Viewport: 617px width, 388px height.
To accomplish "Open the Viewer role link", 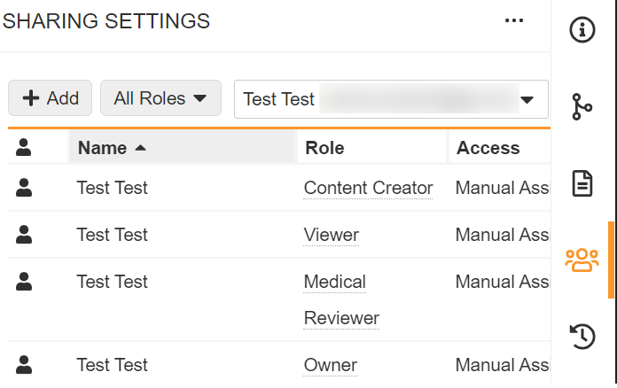I will 332,235.
